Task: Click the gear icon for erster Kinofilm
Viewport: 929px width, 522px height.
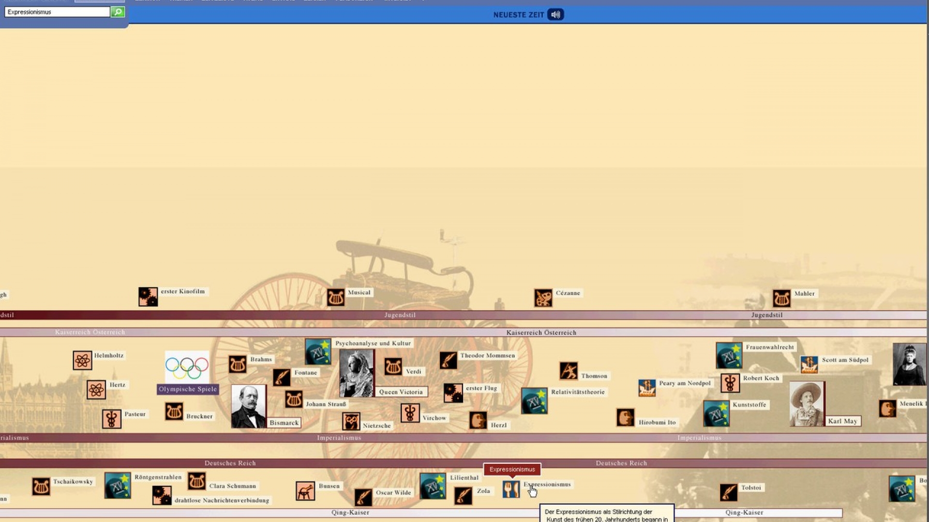Action: pos(148,297)
